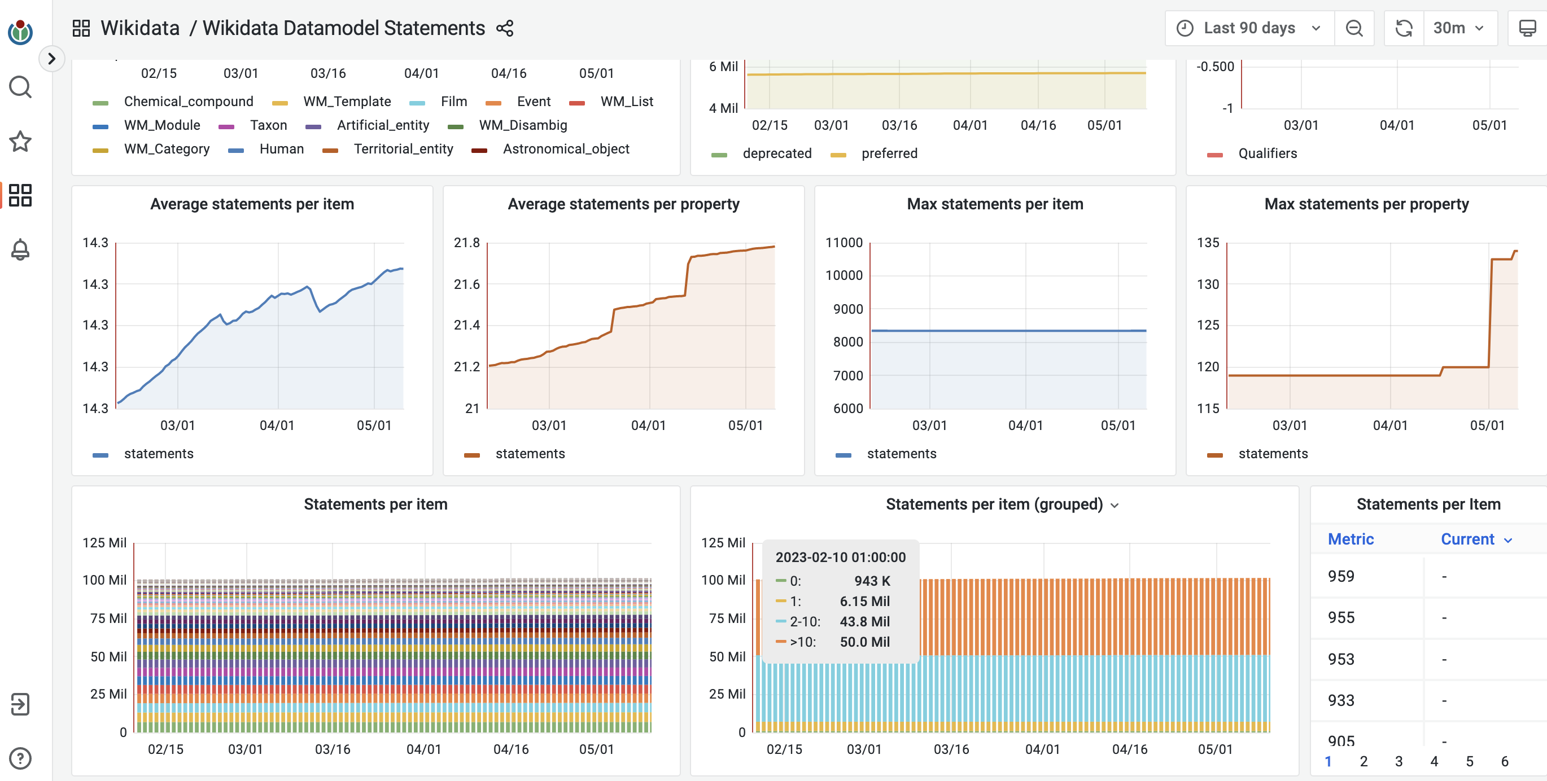Cycle view mode with monitor icon
This screenshot has width=1547, height=781.
tap(1528, 28)
